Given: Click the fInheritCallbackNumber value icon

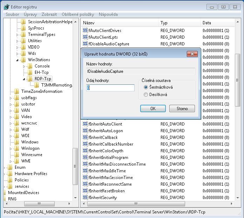Looking at the screenshot, I should click(x=85, y=144).
